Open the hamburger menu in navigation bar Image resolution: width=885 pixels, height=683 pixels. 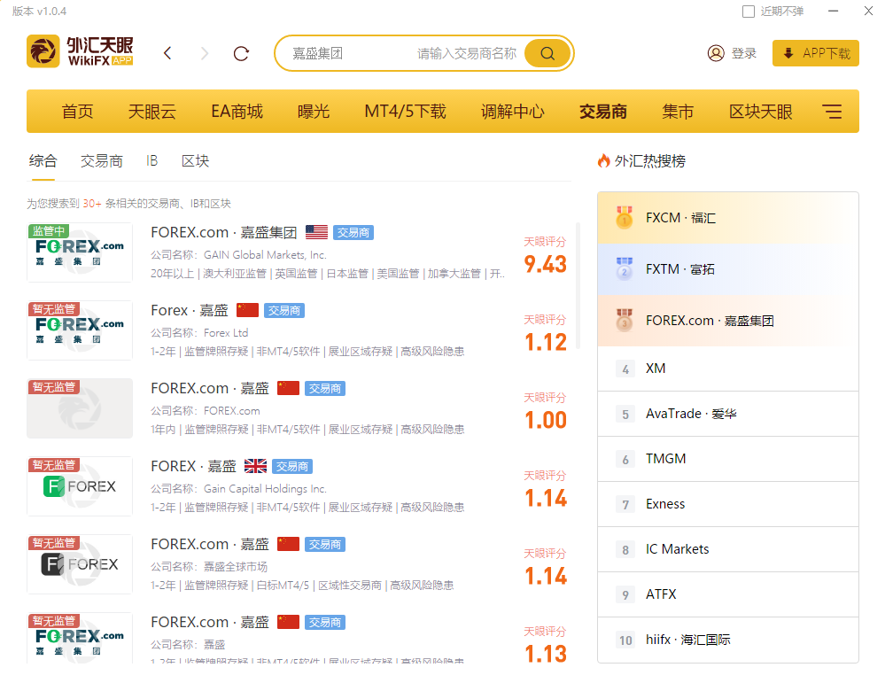point(832,112)
